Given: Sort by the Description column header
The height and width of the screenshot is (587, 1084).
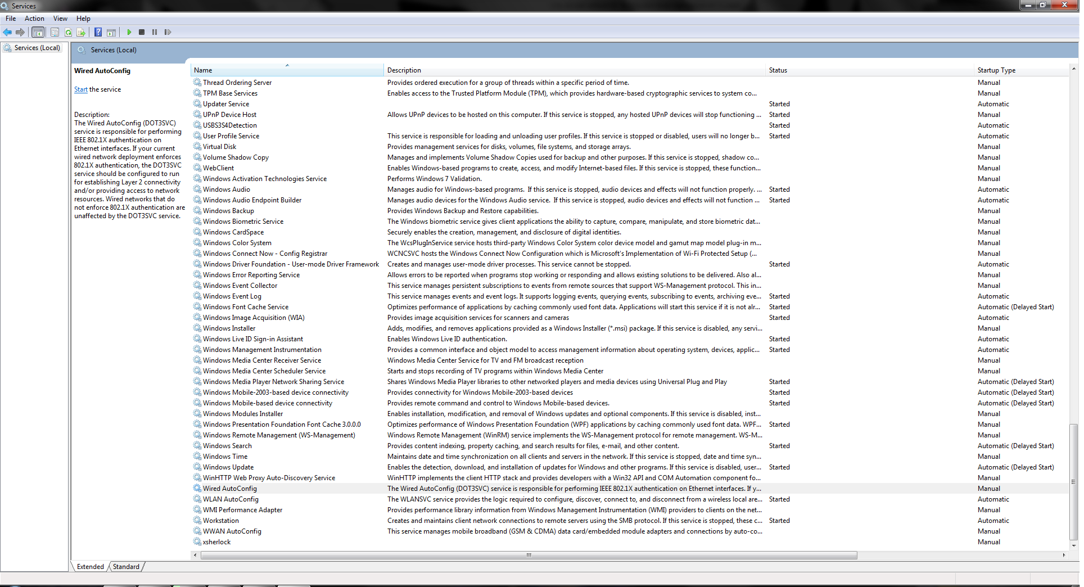Looking at the screenshot, I should click(x=575, y=70).
